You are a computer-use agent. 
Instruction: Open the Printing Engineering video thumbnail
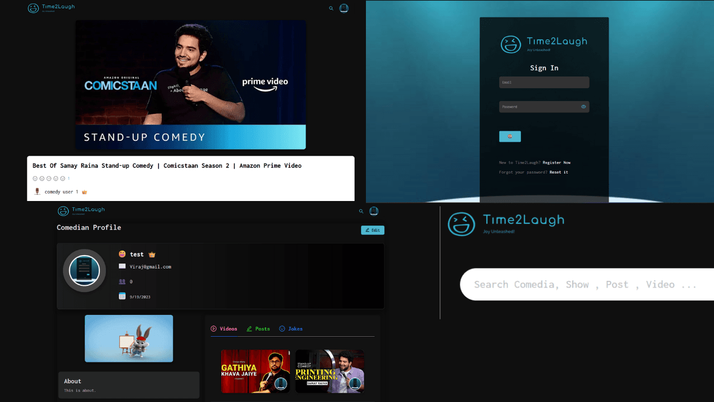[x=330, y=371]
